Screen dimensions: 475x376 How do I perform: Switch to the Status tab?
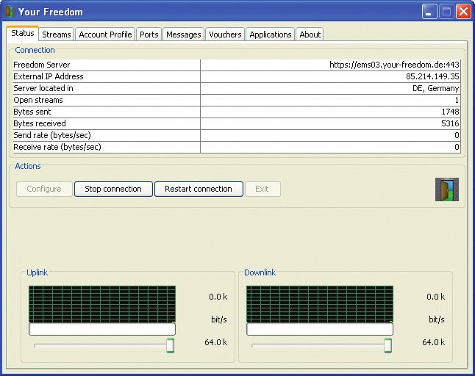pos(22,33)
